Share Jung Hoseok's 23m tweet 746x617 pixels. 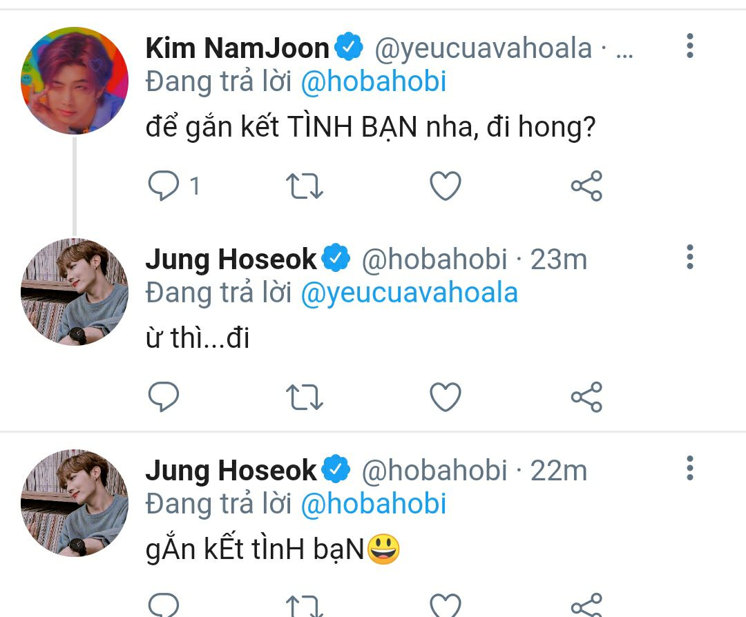[586, 397]
